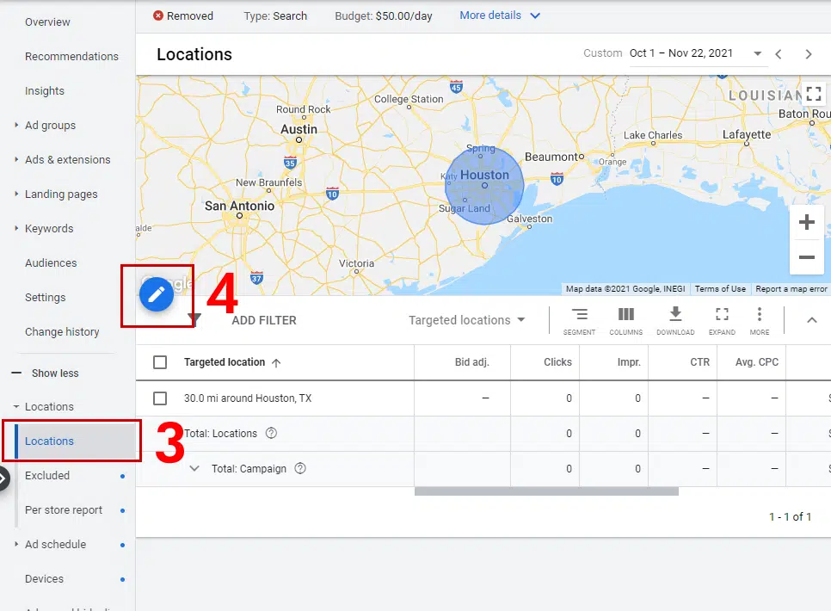Sort by Avg. CPC column
The height and width of the screenshot is (611, 831).
tap(757, 362)
